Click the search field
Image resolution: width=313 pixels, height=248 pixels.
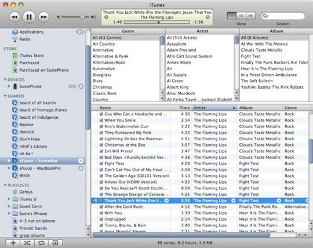(283, 16)
